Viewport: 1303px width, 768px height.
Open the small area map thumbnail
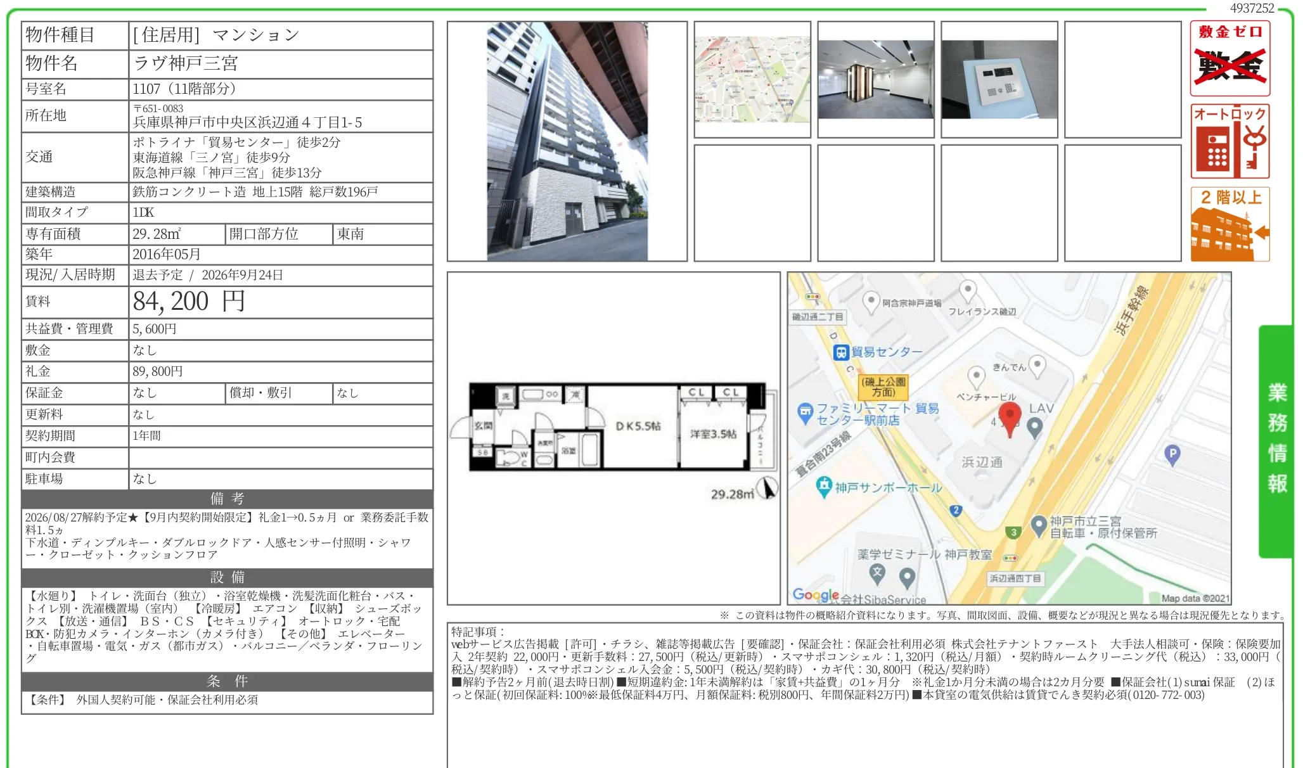752,79
